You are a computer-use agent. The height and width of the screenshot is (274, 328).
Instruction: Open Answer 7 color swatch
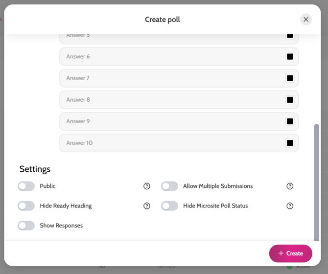point(290,78)
